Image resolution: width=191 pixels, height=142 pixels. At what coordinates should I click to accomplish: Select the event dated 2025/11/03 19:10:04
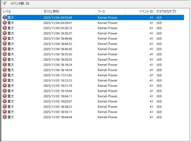[x=93, y=91]
